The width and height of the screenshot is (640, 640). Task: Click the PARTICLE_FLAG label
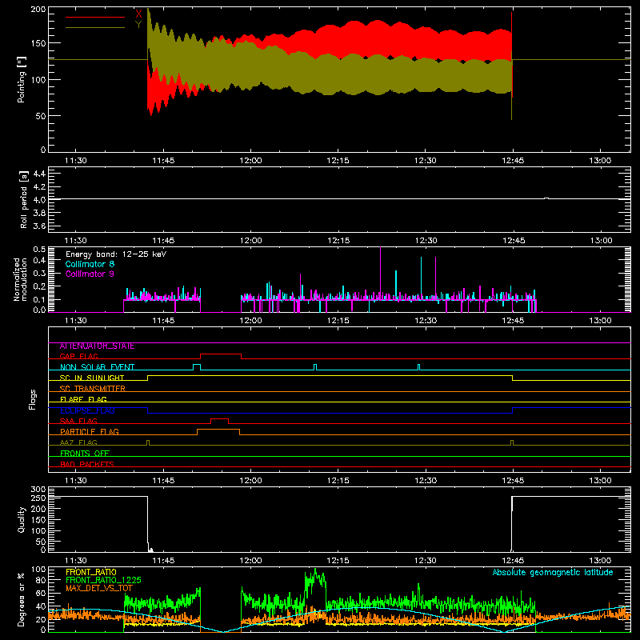pos(90,431)
